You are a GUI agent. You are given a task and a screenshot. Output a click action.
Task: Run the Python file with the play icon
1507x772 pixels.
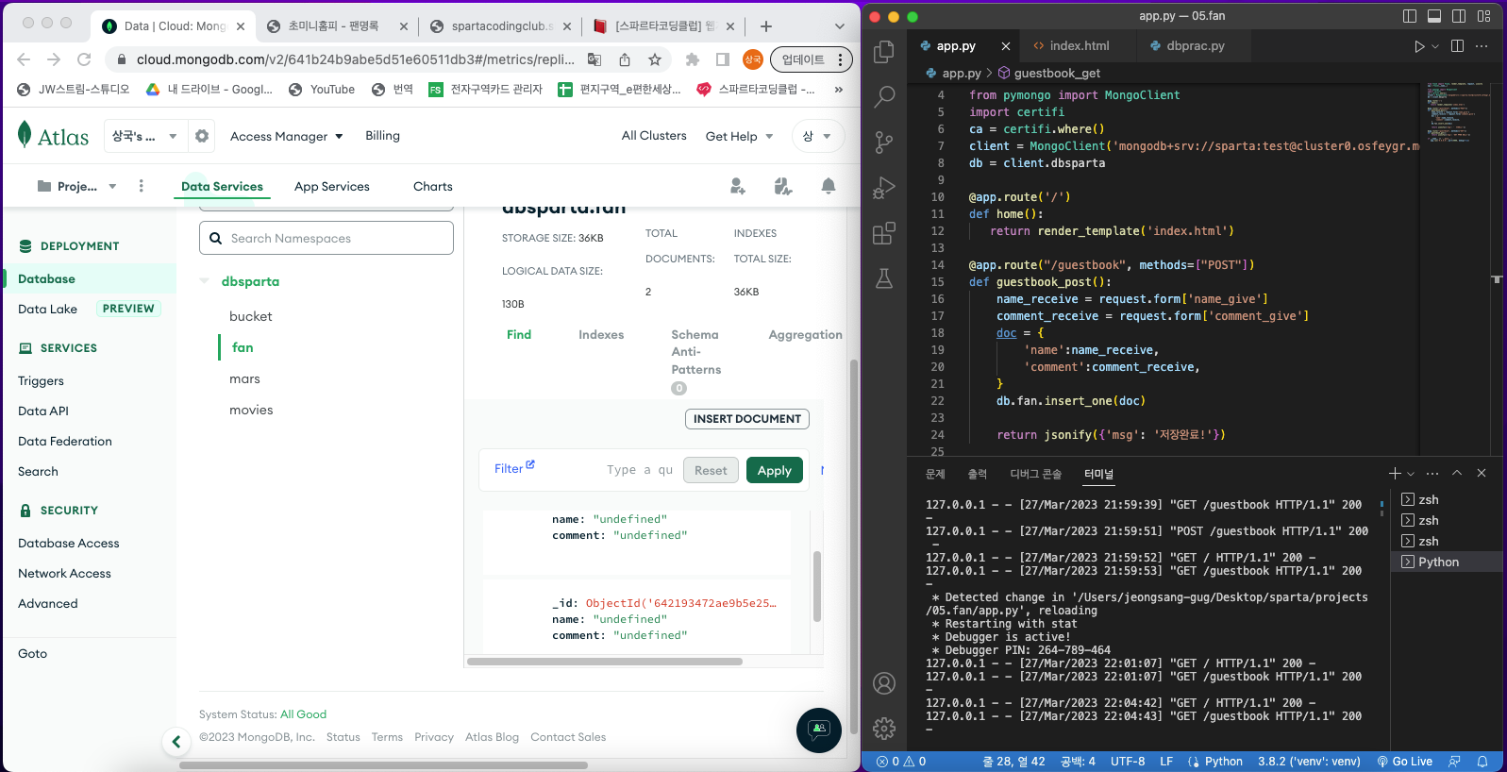(1419, 46)
